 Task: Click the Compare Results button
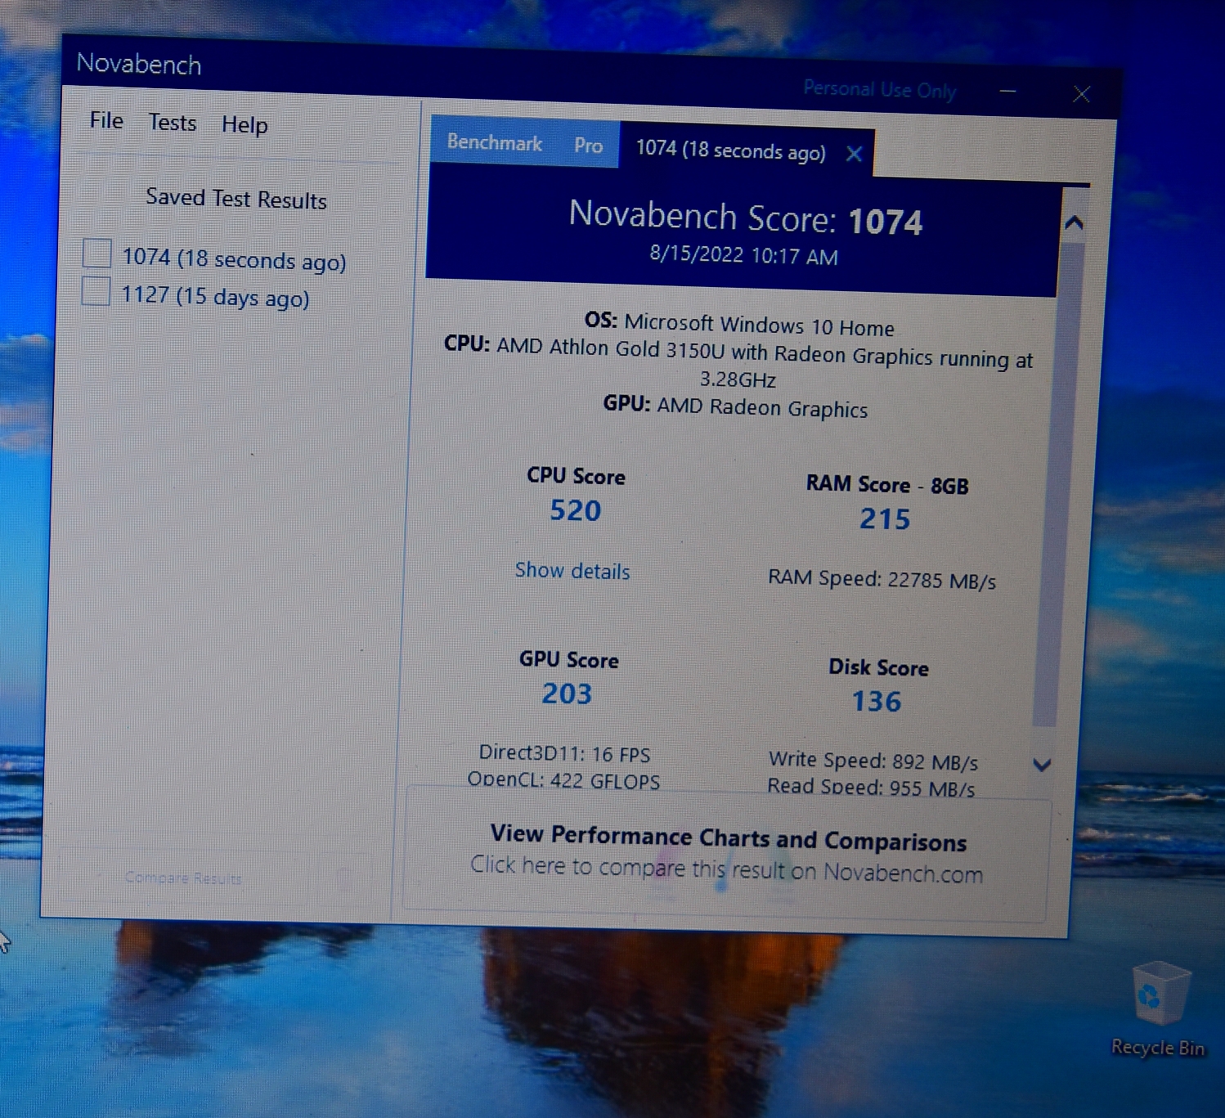click(183, 878)
